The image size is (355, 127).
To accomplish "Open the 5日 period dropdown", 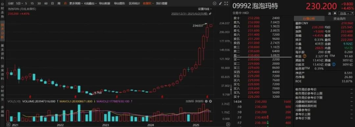I will pyautogui.click(x=19, y=4).
